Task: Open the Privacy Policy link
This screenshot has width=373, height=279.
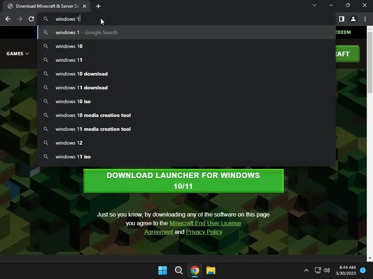Action: tap(204, 232)
